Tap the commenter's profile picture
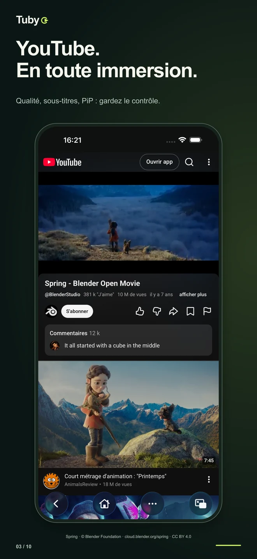This screenshot has height=559, width=257. (x=55, y=346)
